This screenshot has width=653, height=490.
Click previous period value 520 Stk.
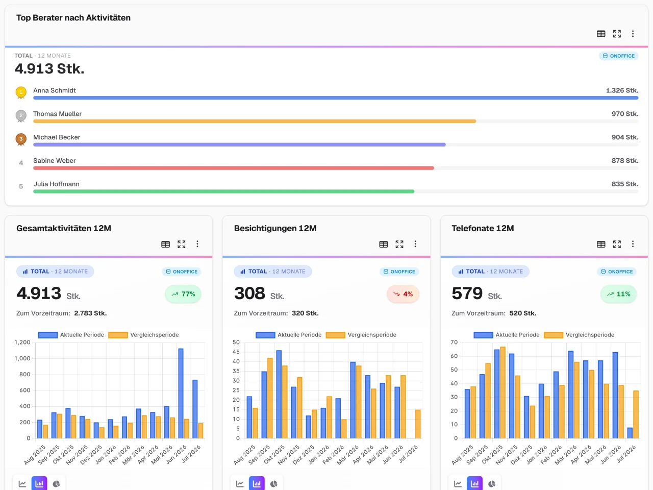pyautogui.click(x=523, y=313)
